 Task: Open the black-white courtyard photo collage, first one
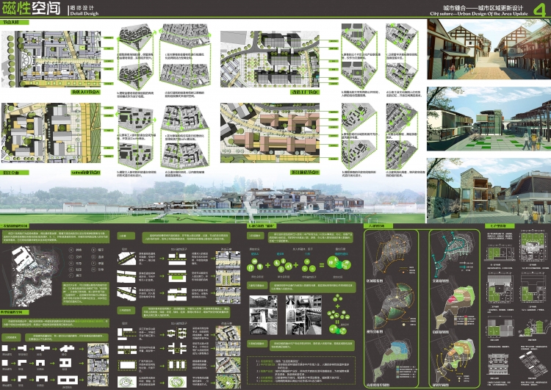[263, 315]
